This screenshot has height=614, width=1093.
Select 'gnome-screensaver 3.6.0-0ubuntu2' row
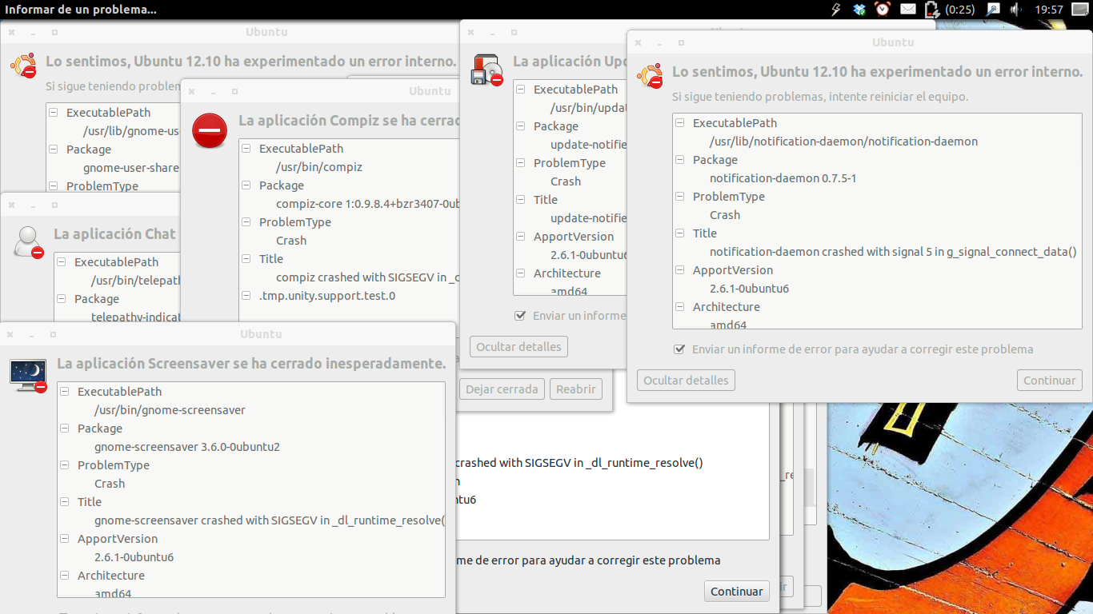(187, 447)
